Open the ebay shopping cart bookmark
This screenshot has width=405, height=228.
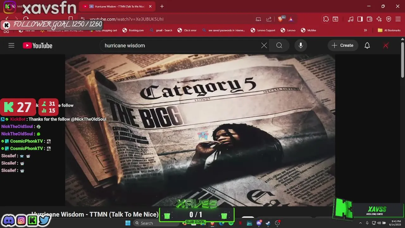pos(103,30)
